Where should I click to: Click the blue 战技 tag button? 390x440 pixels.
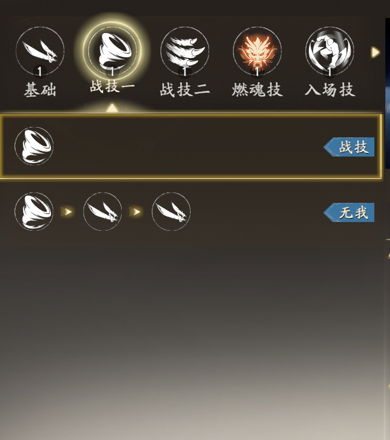coord(349,147)
